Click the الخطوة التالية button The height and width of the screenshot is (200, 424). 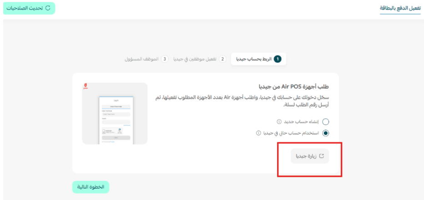[91, 187]
